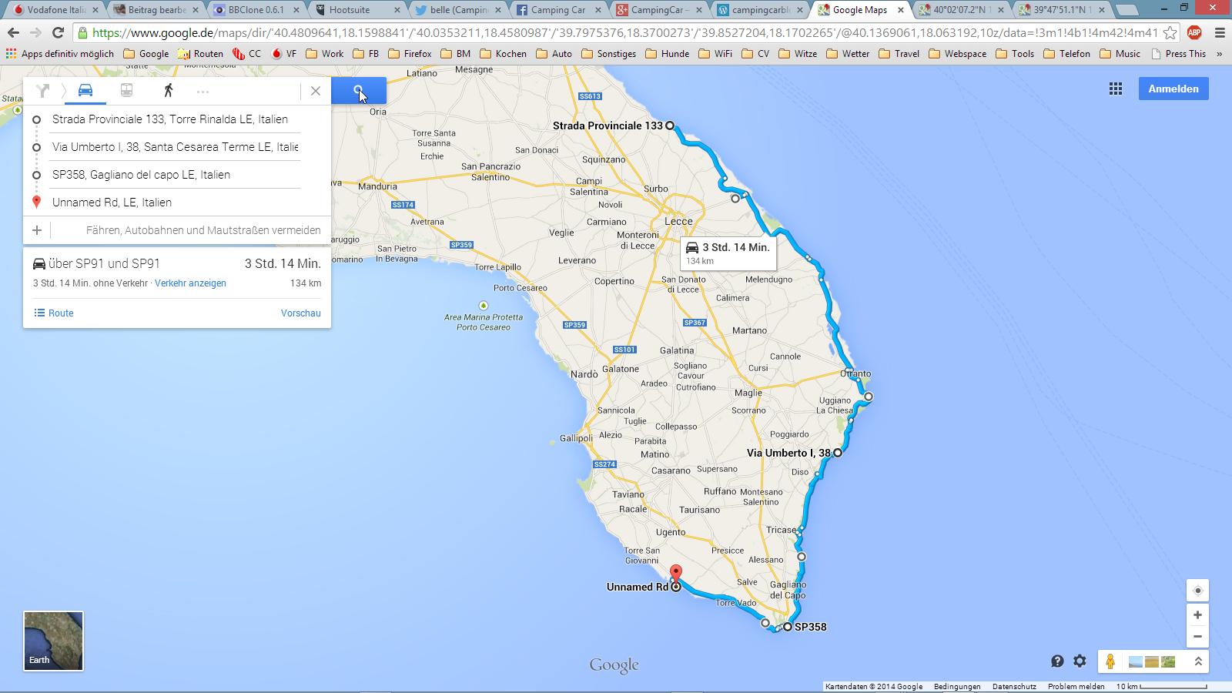
Task: Edit the Unnamed Rd destination field
Action: tap(176, 203)
